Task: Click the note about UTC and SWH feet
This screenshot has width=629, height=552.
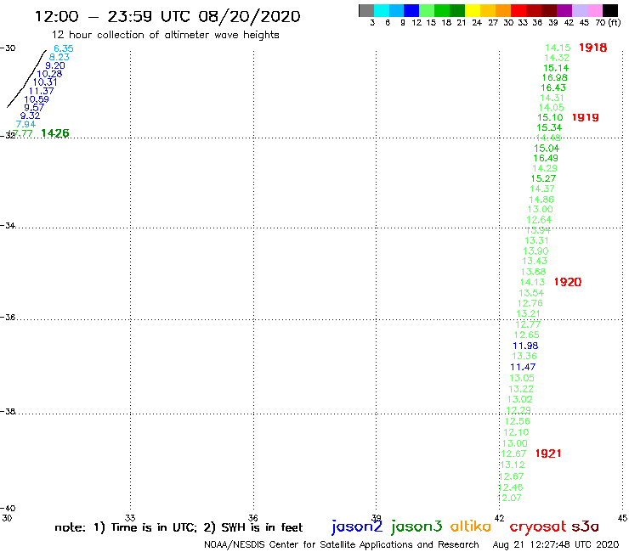Action: pos(178,527)
